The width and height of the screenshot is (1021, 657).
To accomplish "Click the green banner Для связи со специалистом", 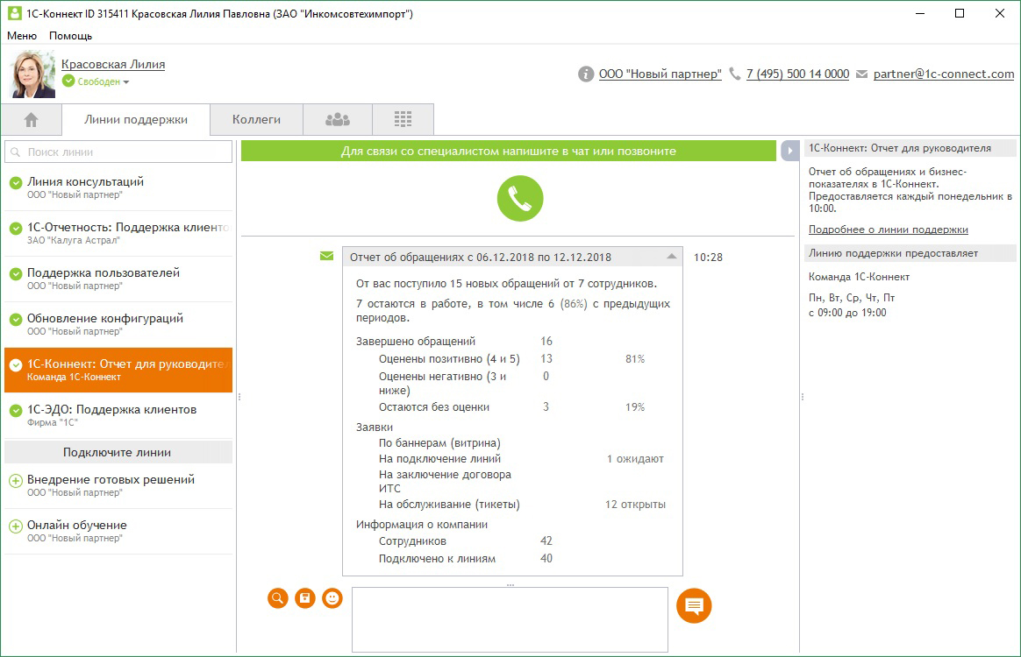I will point(509,151).
